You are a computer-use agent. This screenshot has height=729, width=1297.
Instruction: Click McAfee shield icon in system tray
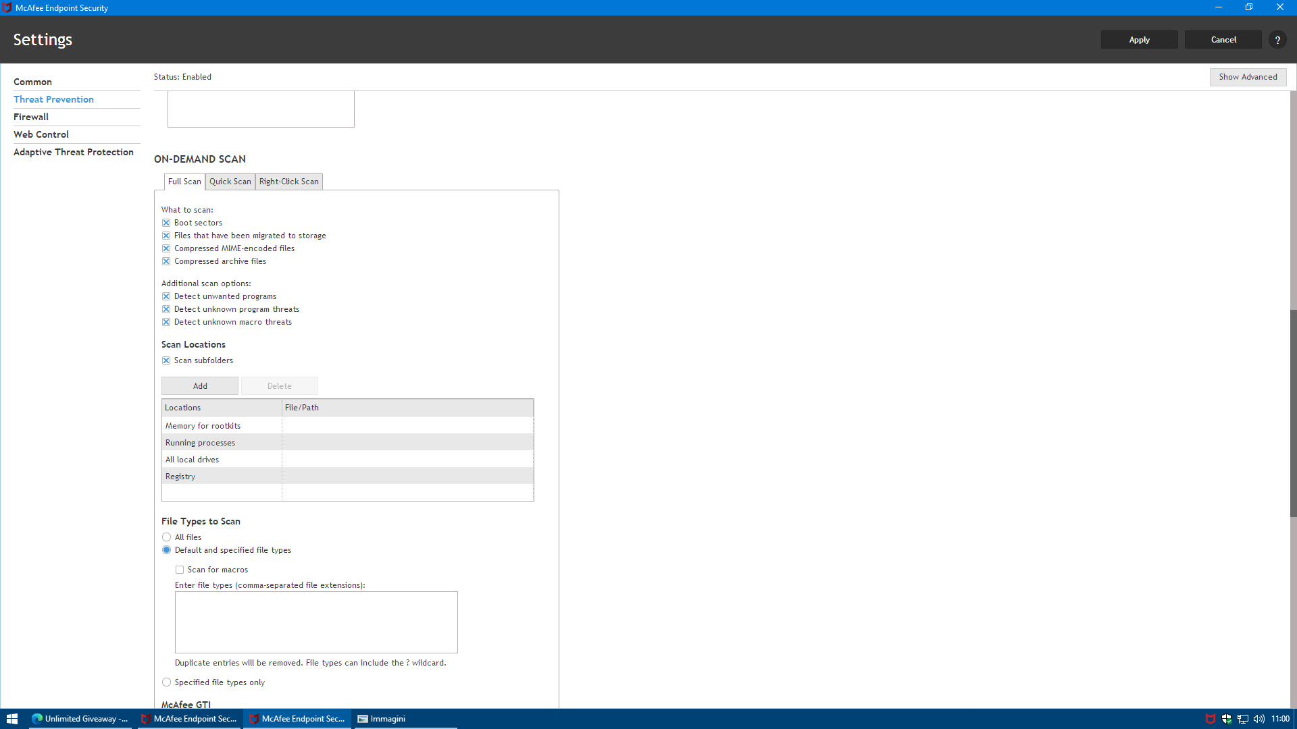click(x=1211, y=719)
